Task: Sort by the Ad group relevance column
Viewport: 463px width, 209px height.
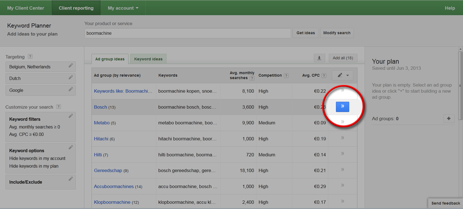Action: (124, 75)
